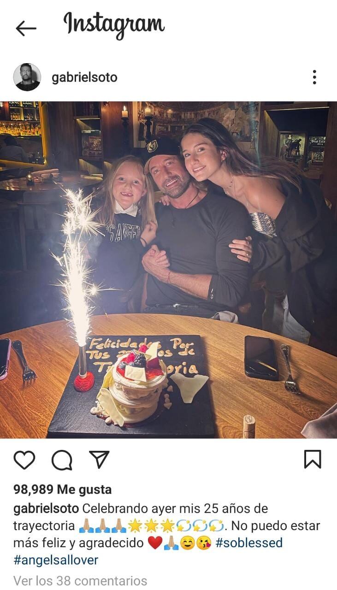Open gabrielsoto username in post header
The width and height of the screenshot is (337, 590).
tap(84, 77)
